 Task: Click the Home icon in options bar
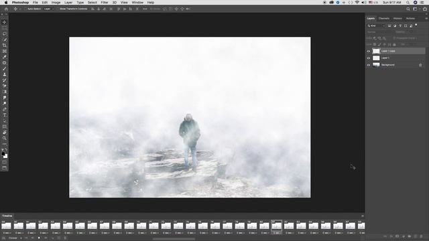(6, 9)
